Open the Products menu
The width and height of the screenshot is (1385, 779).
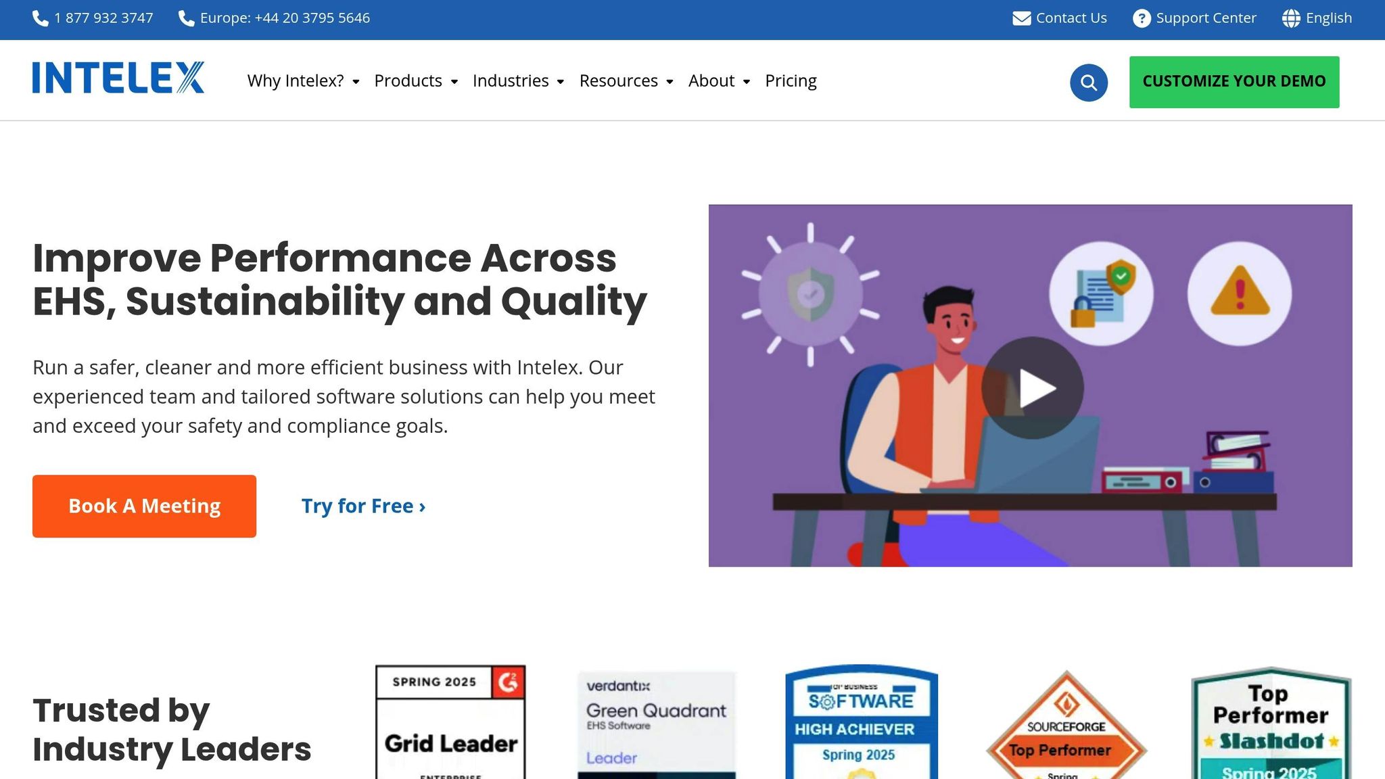pos(408,81)
